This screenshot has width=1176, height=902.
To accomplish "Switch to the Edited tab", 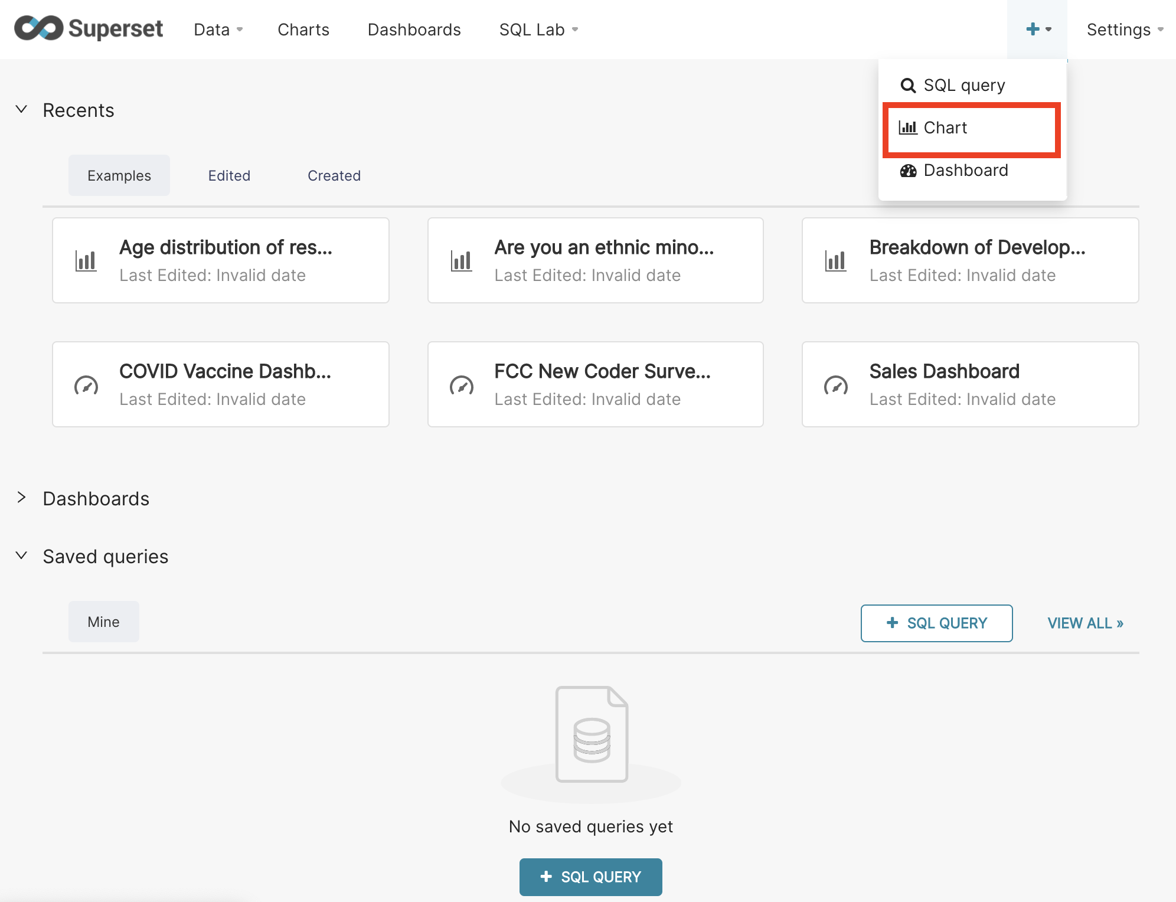I will 229,175.
